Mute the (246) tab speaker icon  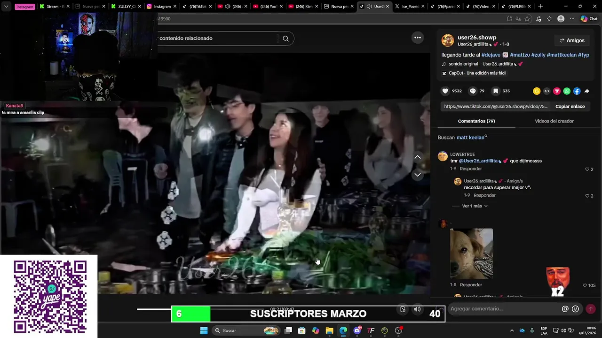pos(227,7)
